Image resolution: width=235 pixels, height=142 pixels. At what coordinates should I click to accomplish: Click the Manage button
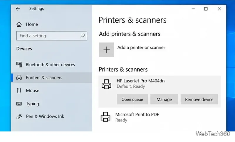(x=164, y=99)
